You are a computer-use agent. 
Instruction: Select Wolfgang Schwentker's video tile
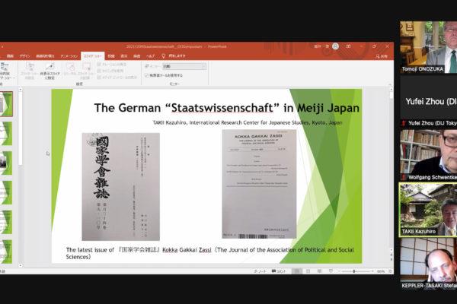click(x=428, y=156)
